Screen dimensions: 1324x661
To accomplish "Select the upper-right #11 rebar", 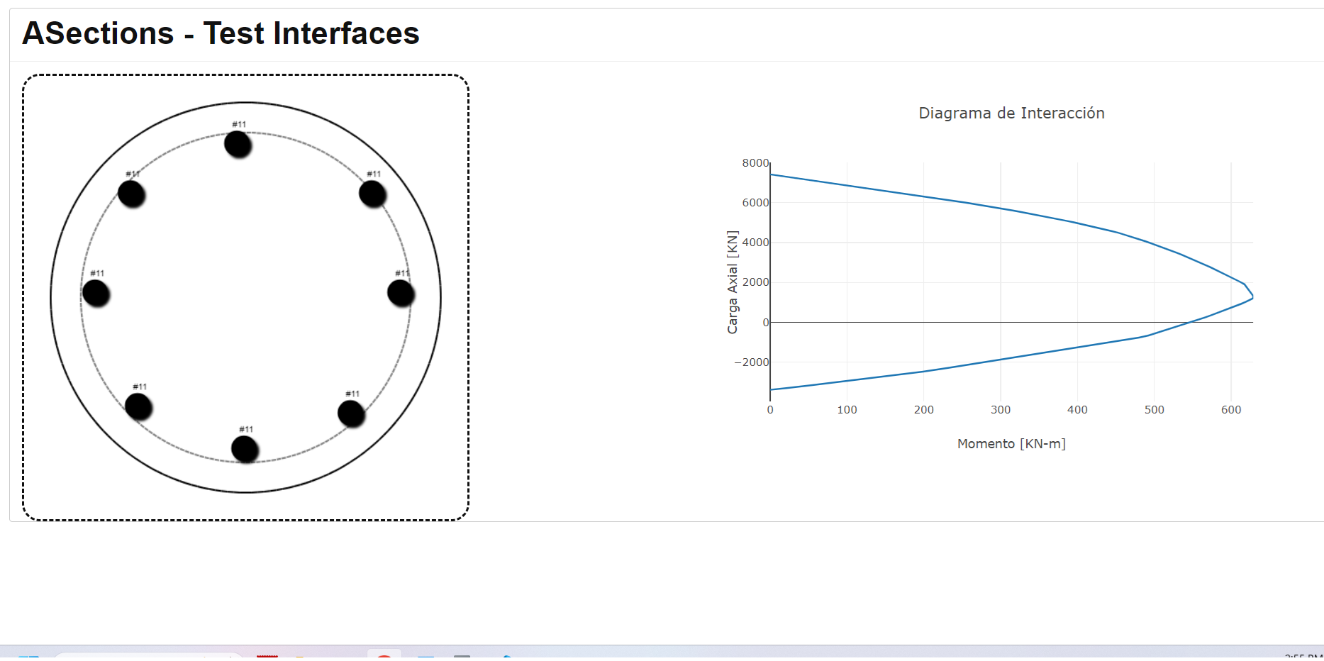I will click(372, 194).
